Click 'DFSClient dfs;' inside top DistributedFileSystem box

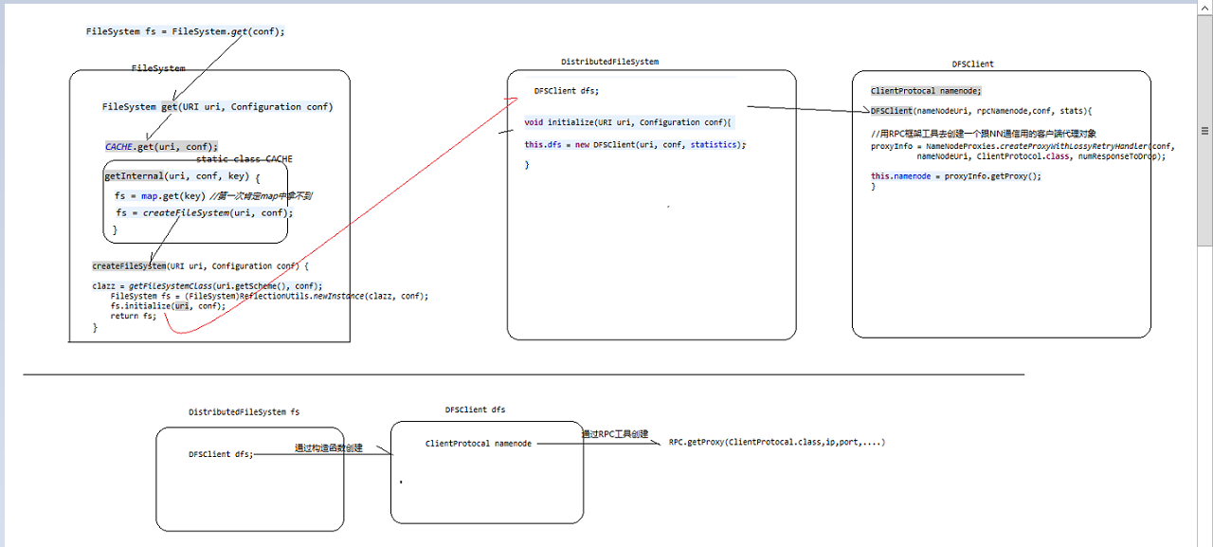[x=567, y=91]
